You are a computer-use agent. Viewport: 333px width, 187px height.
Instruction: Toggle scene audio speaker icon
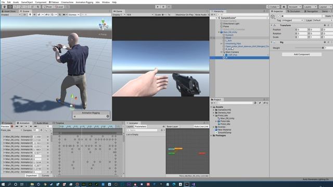(34, 15)
